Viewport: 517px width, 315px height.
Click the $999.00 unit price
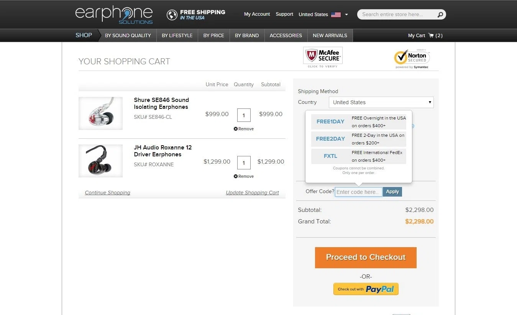coord(217,114)
